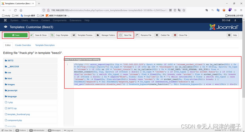
Task: Click the Visitors status entry
Action: (x=21, y=130)
